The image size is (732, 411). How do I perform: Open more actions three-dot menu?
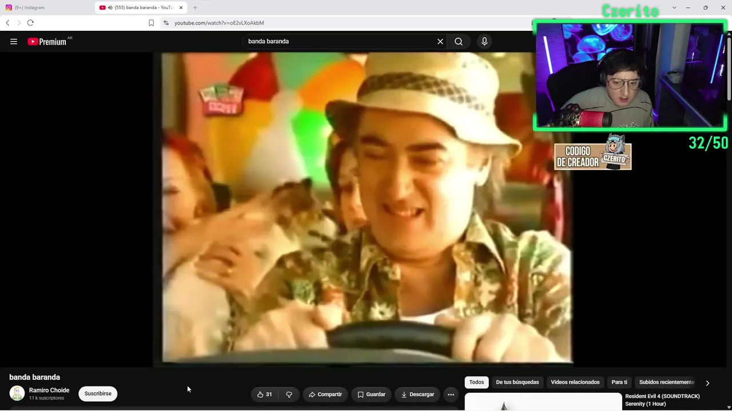[x=451, y=394]
